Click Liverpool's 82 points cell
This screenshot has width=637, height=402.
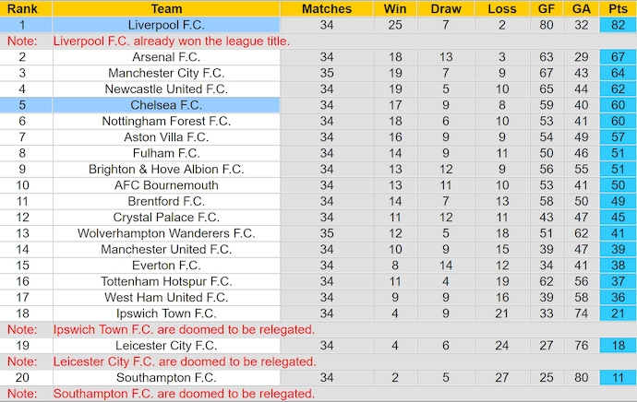(x=618, y=25)
